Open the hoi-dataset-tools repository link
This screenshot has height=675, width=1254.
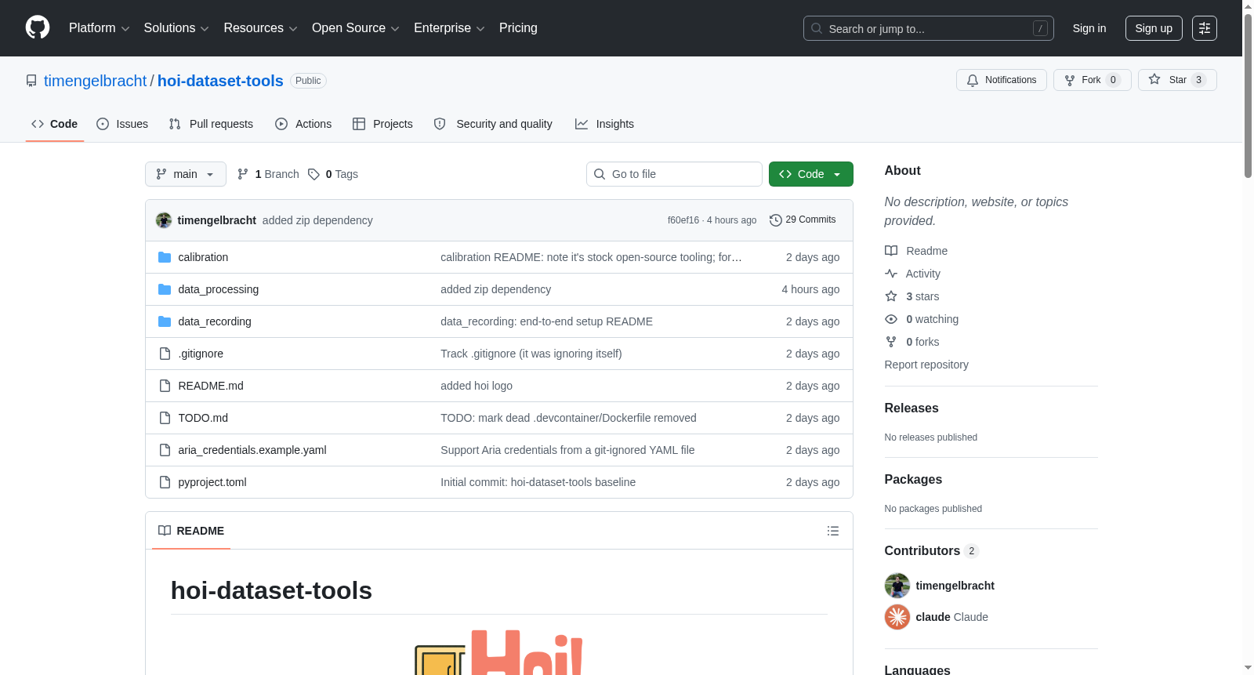[x=220, y=81]
